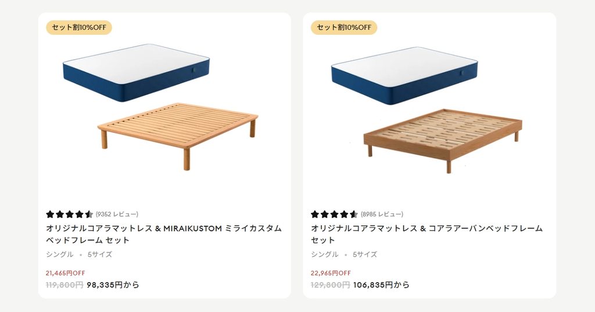Click the 106,835円から price

tap(381, 285)
